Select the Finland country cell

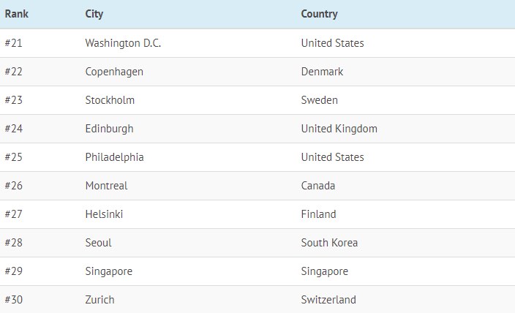coord(319,214)
